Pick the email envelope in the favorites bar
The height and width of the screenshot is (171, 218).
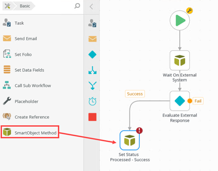[93, 39]
